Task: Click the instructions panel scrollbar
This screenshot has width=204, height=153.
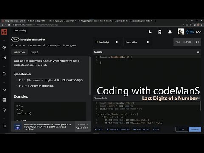Action: [90, 76]
